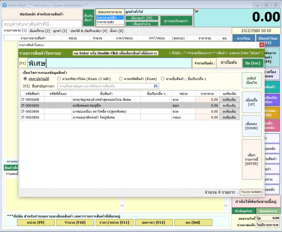
Task: Open the expenses [2] tab
Action: tap(40, 31)
